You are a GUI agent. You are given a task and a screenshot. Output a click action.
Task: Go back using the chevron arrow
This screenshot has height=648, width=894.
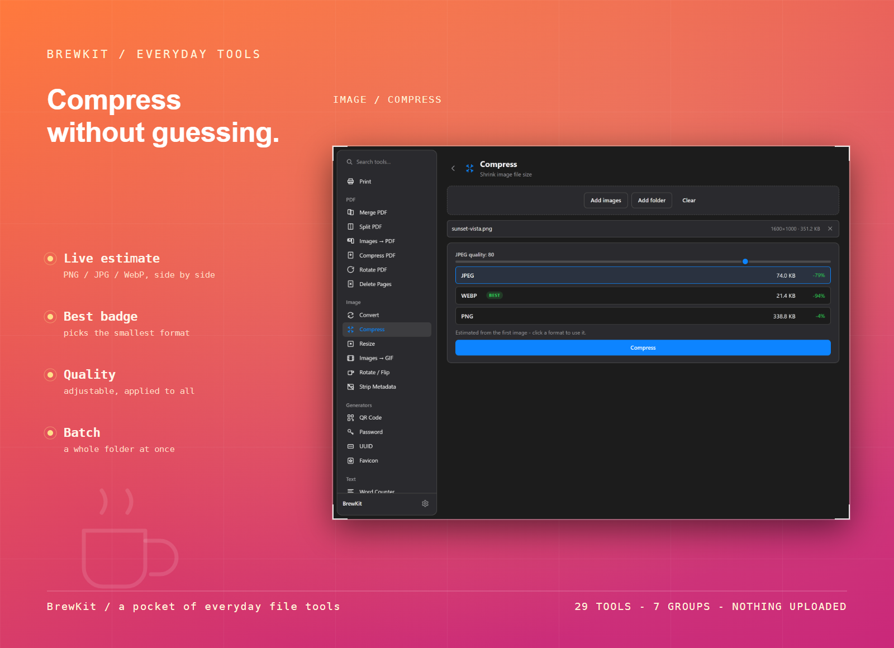click(x=453, y=168)
